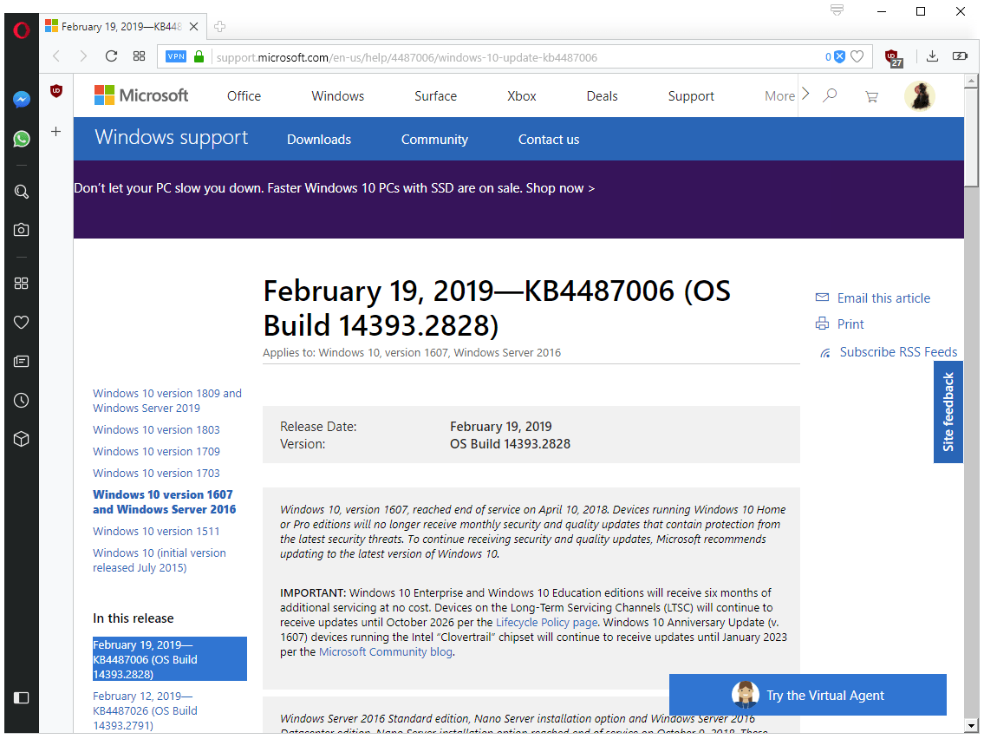This screenshot has height=739, width=984.
Task: Open bookmarks heart in sidebar
Action: pyautogui.click(x=22, y=322)
